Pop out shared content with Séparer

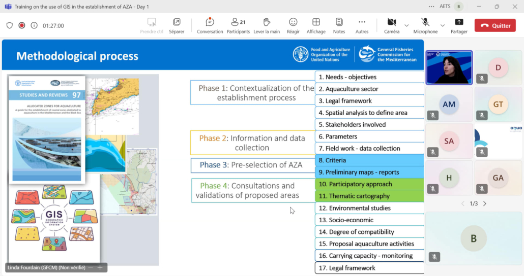coord(177,26)
